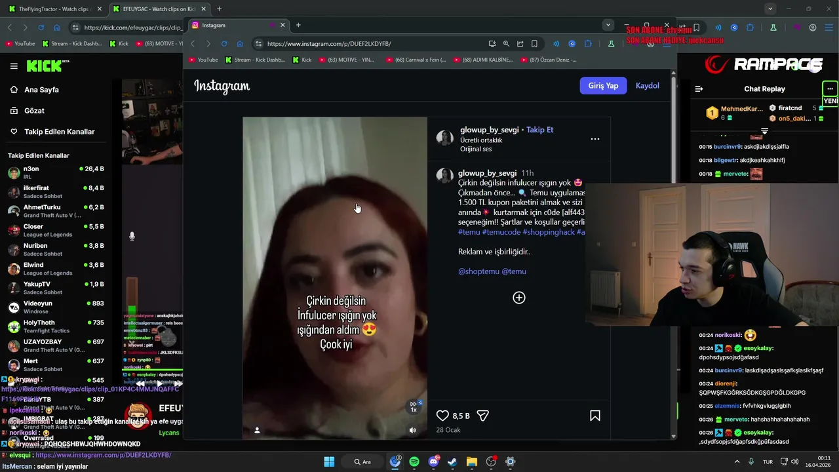Open n3on channel in sidebar

pyautogui.click(x=55, y=173)
